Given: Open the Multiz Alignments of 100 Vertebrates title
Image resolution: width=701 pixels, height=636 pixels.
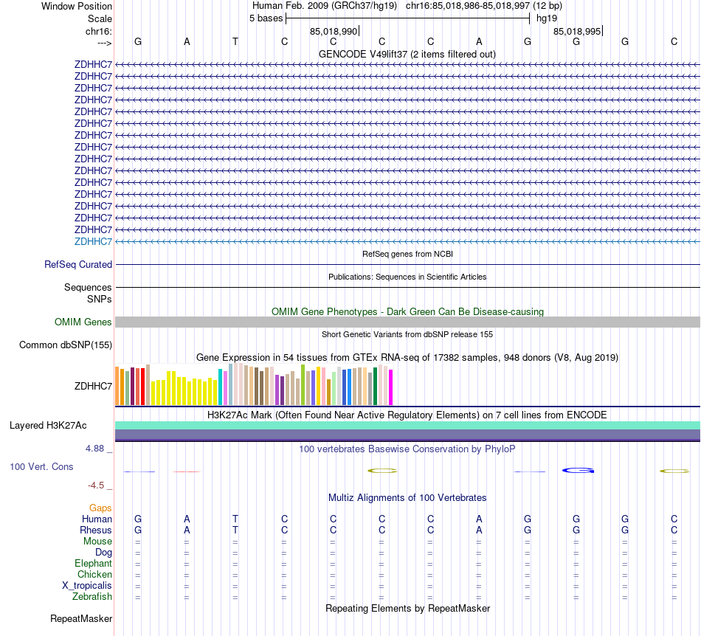Looking at the screenshot, I should click(x=407, y=497).
